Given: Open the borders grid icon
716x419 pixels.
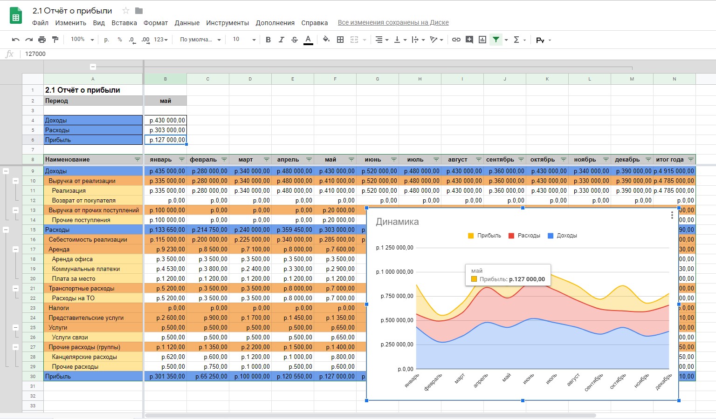Looking at the screenshot, I should (340, 40).
